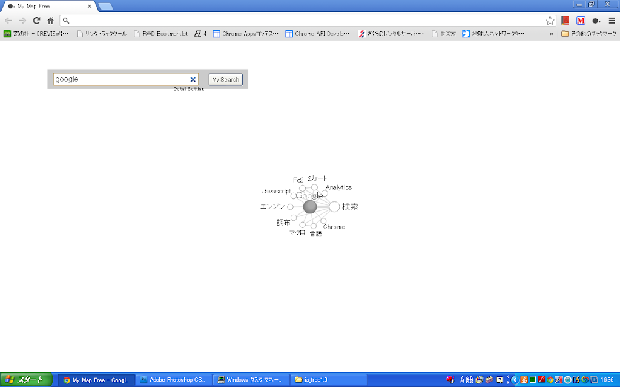This screenshot has width=620, height=387.
Task: Select the large 検索 node circle
Action: tap(334, 207)
